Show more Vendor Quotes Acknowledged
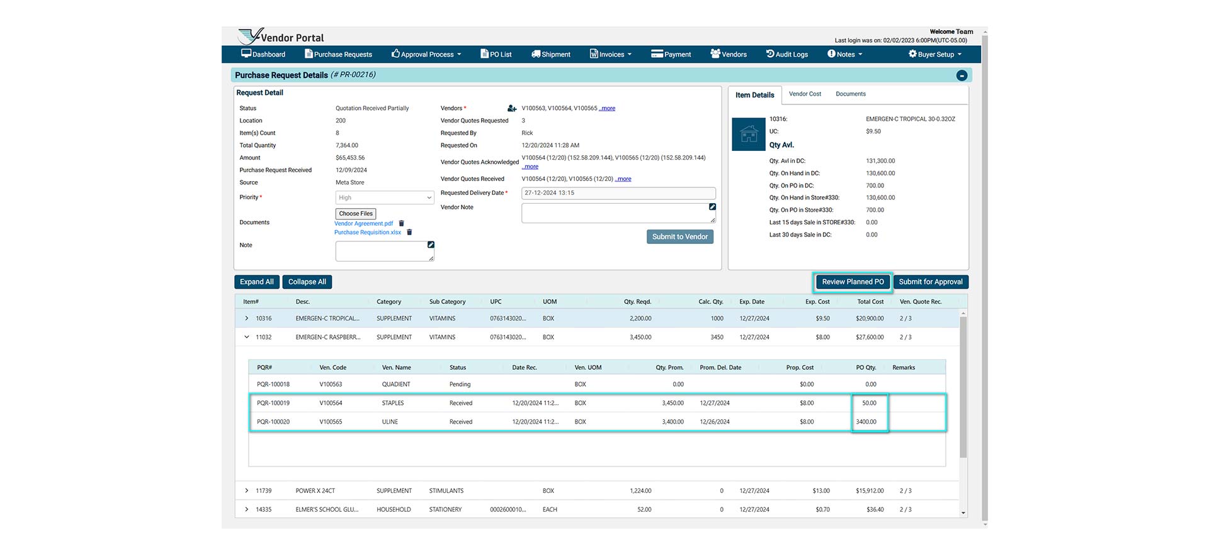1209x547 pixels. click(530, 167)
